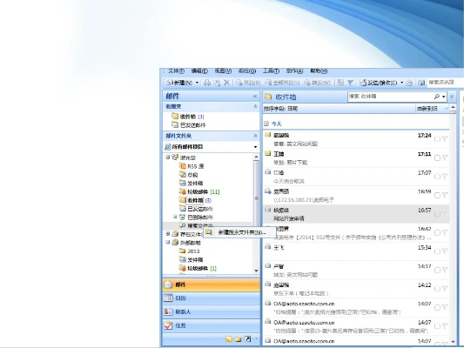464x348 pixels.
Task: Click the Reply All button in the toolbar
Action: coord(283,83)
